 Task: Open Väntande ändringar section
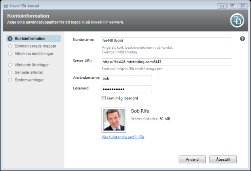pyautogui.click(x=31, y=64)
